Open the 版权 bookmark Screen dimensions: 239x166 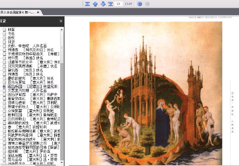[11, 38]
